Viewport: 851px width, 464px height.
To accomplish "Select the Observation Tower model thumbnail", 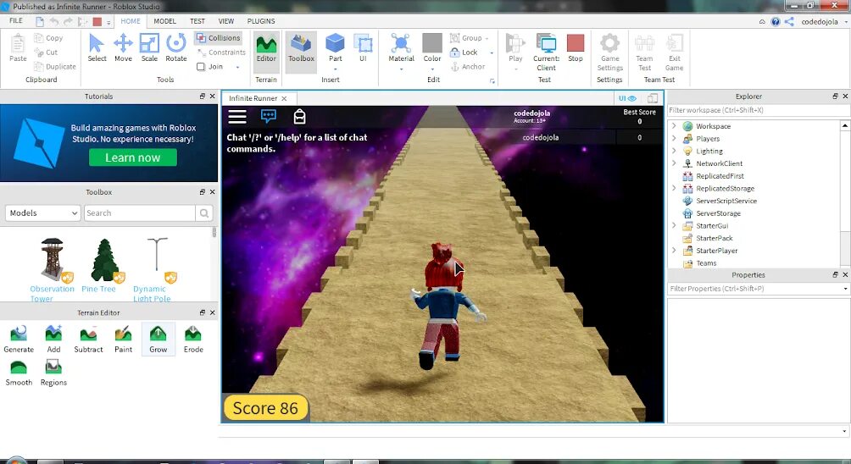I will click(53, 261).
